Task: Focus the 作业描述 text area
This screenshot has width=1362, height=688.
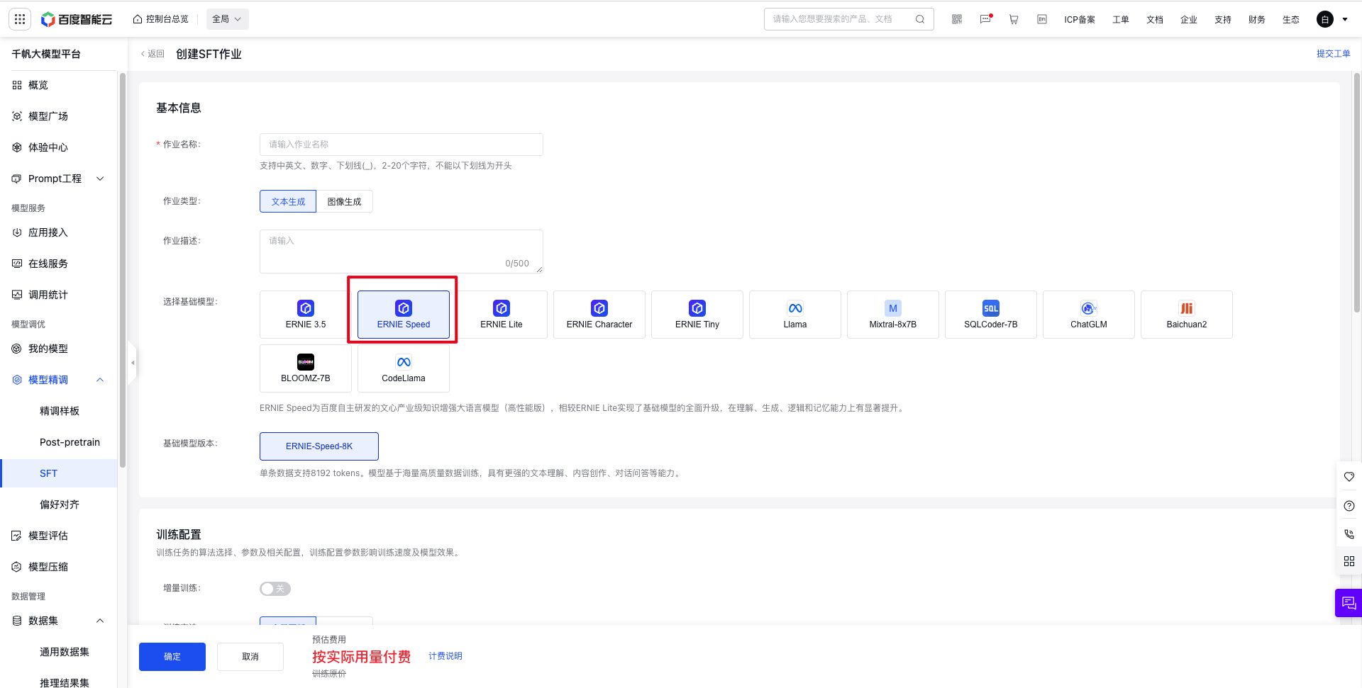Action: [402, 251]
